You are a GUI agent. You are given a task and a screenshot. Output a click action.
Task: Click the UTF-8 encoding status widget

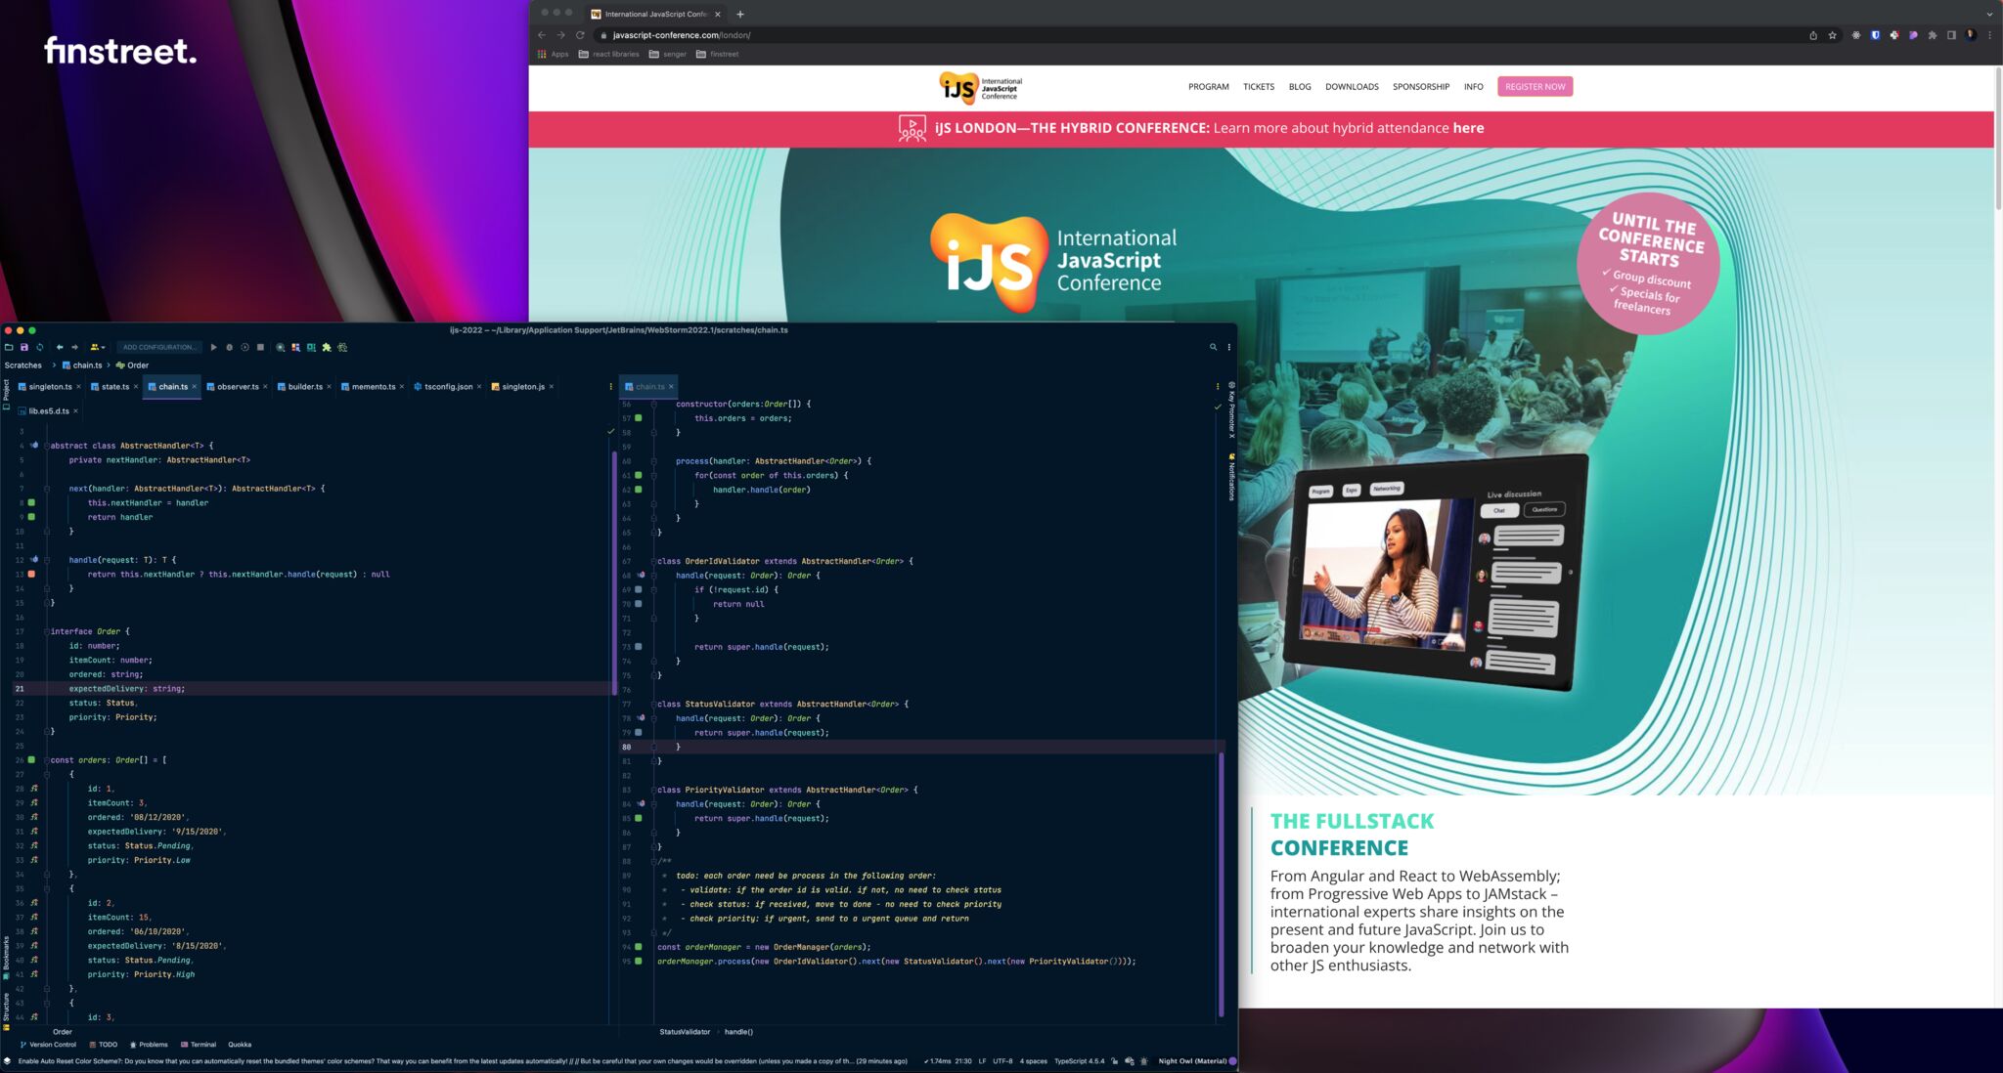tap(1002, 1061)
